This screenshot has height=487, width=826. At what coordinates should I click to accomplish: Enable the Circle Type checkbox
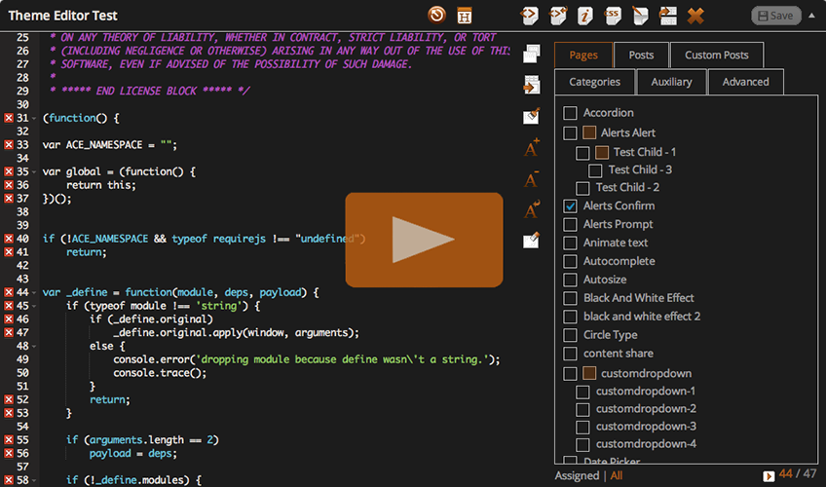[x=571, y=335]
